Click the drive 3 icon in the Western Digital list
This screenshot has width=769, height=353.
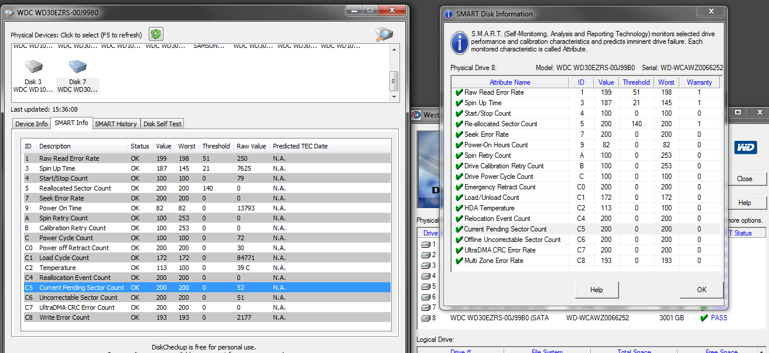[426, 265]
